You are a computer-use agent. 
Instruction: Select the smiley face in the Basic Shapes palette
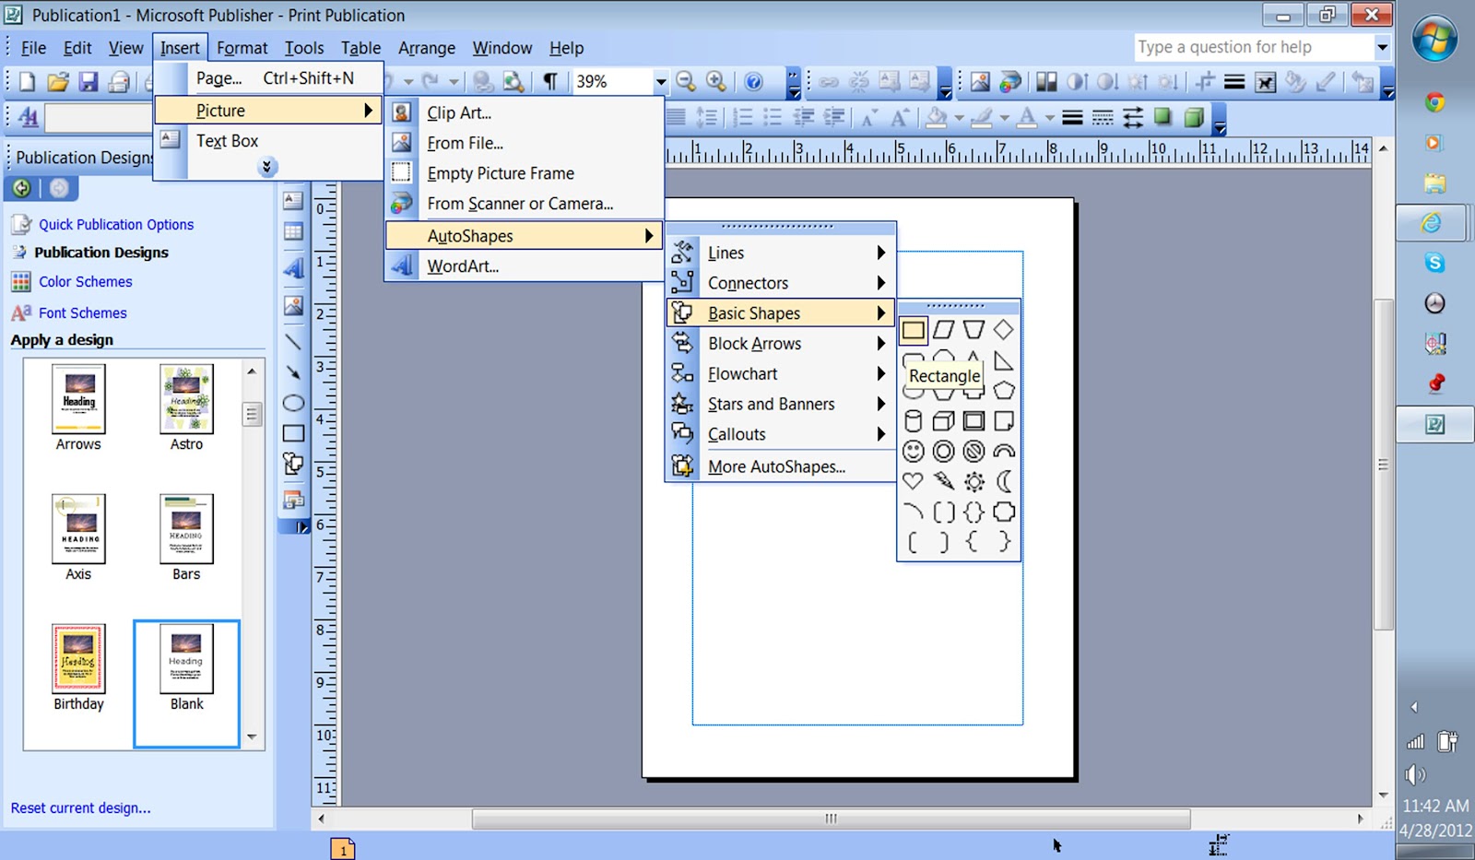pyautogui.click(x=913, y=452)
